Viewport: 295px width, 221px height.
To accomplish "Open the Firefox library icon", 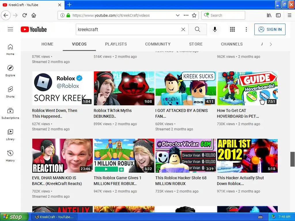I will coord(269,15).
